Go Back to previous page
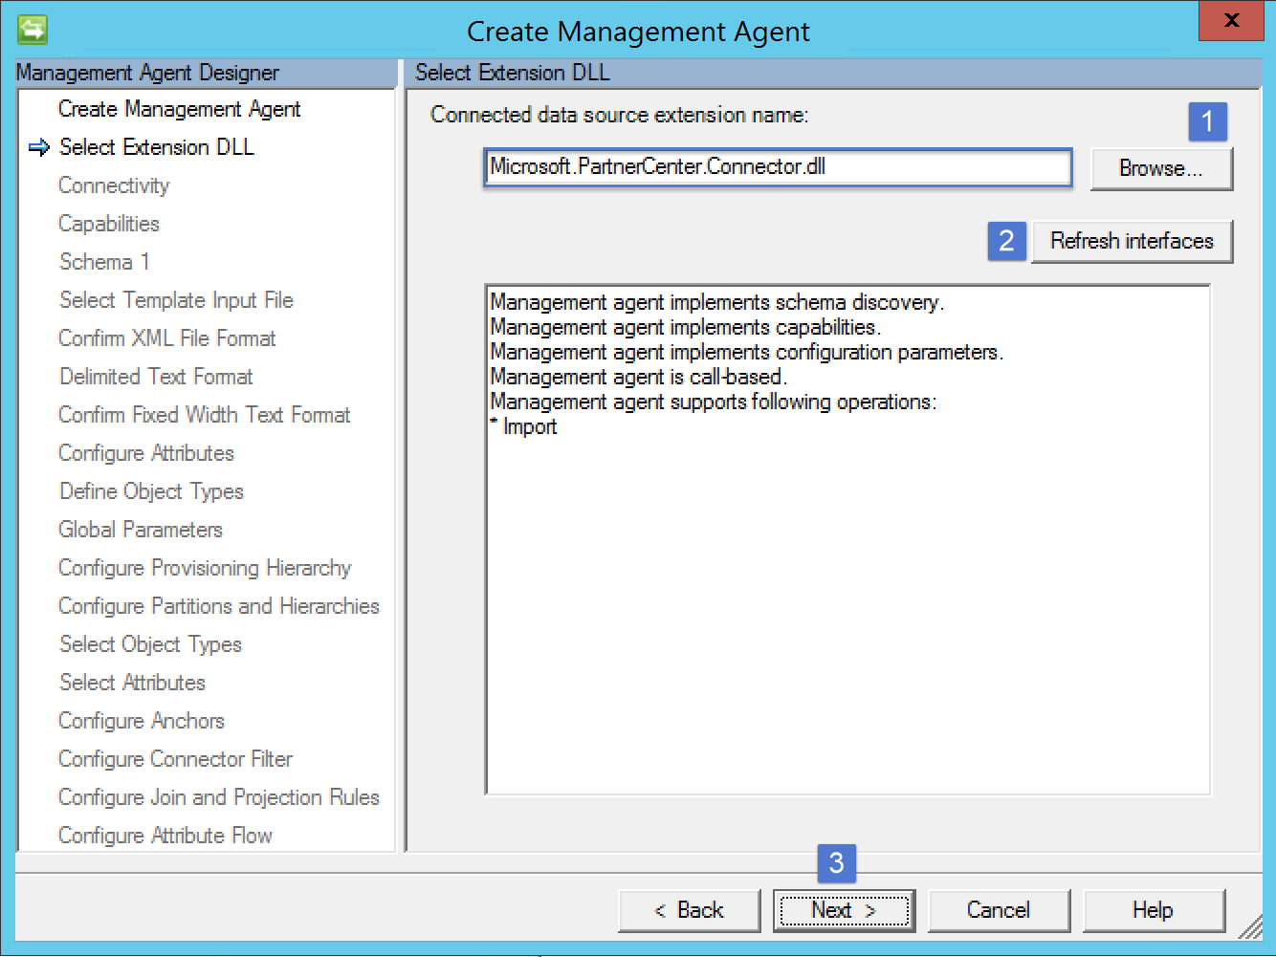This screenshot has height=957, width=1276. click(x=689, y=910)
